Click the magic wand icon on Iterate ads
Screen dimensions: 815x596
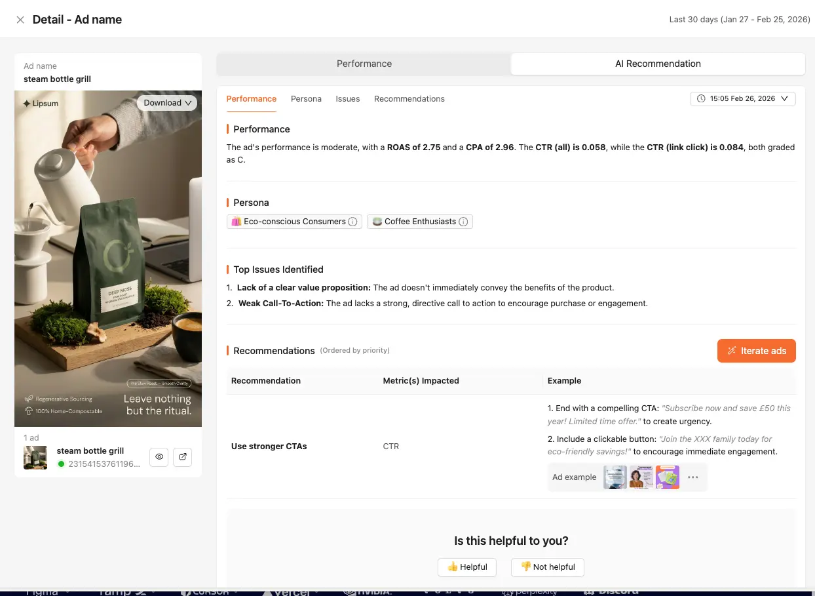coord(732,351)
